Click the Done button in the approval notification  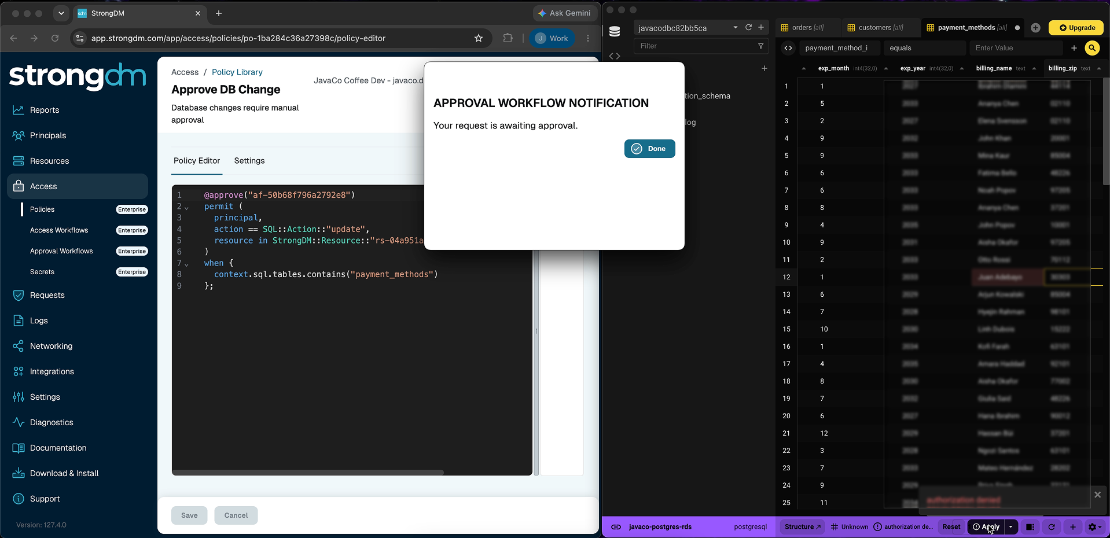[649, 149]
